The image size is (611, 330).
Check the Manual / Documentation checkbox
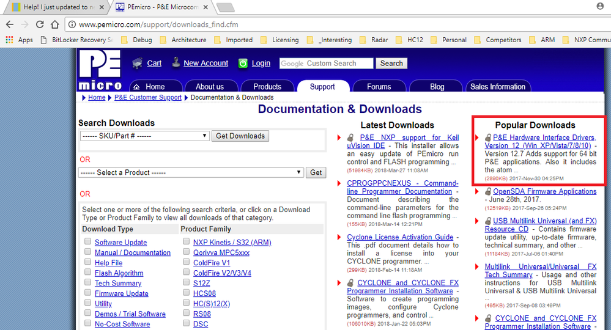coord(87,252)
